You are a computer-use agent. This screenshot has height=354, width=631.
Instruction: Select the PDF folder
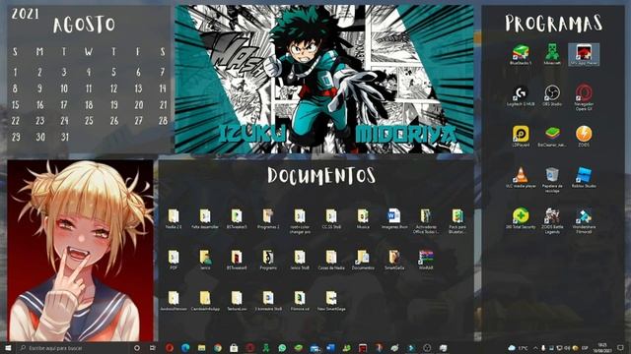click(x=174, y=260)
